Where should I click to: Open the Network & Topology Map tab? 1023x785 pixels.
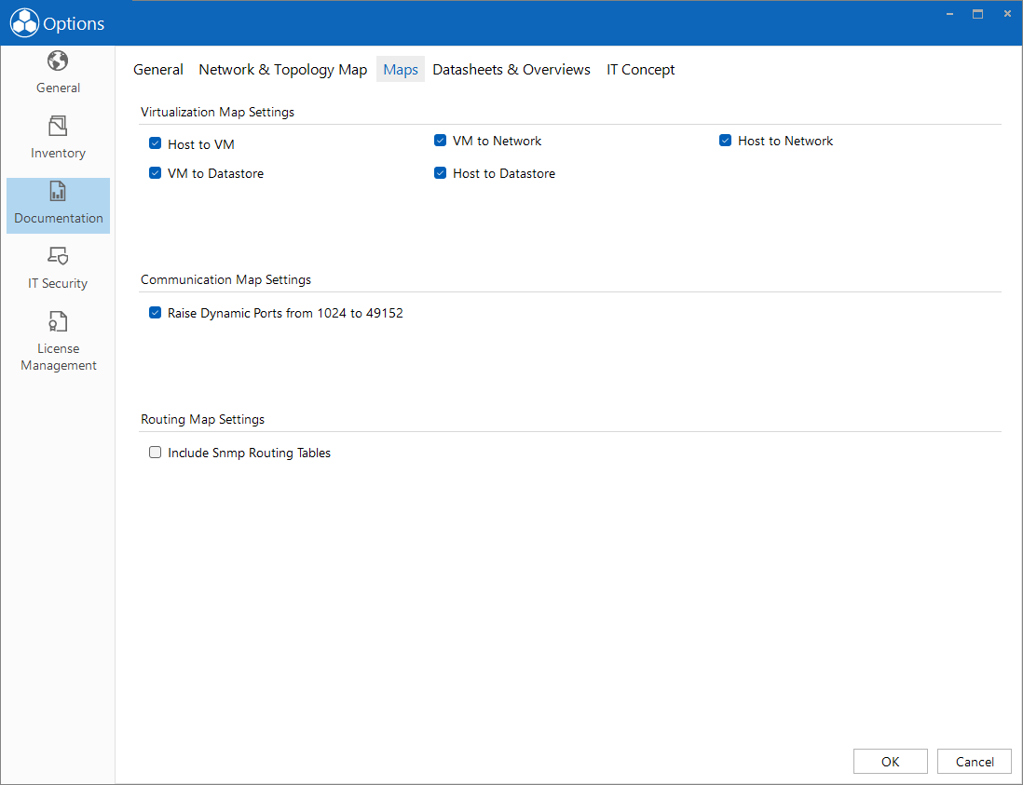[x=282, y=69]
